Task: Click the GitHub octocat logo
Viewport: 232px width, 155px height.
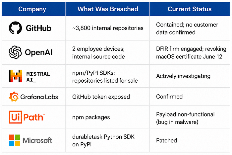Action: point(15,28)
